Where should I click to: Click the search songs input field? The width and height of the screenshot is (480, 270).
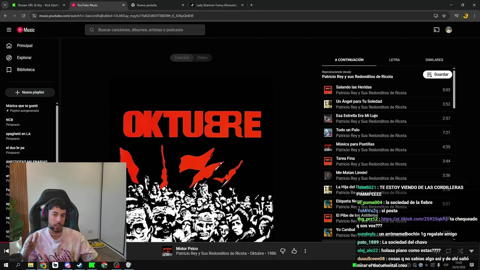click(145, 30)
